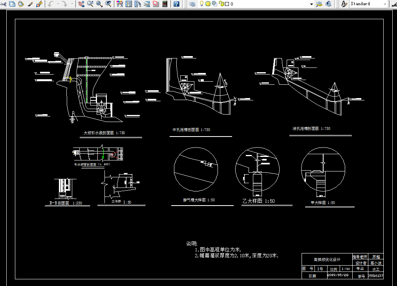Screen dimensions: 397x286
Task: Click the title block cell 高拱坝优化设计
Action: pos(327,260)
